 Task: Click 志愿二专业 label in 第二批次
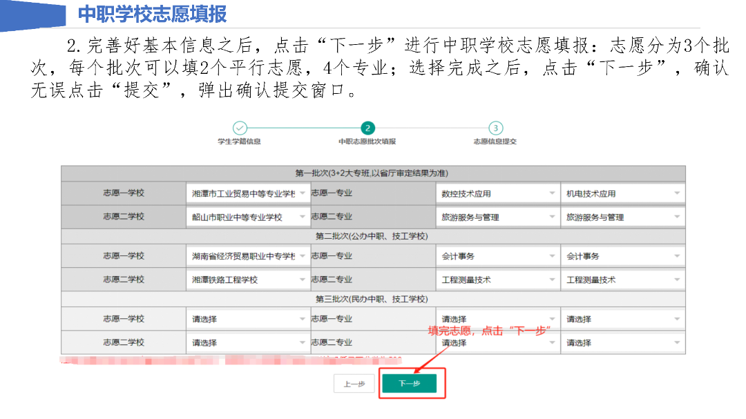coord(332,279)
